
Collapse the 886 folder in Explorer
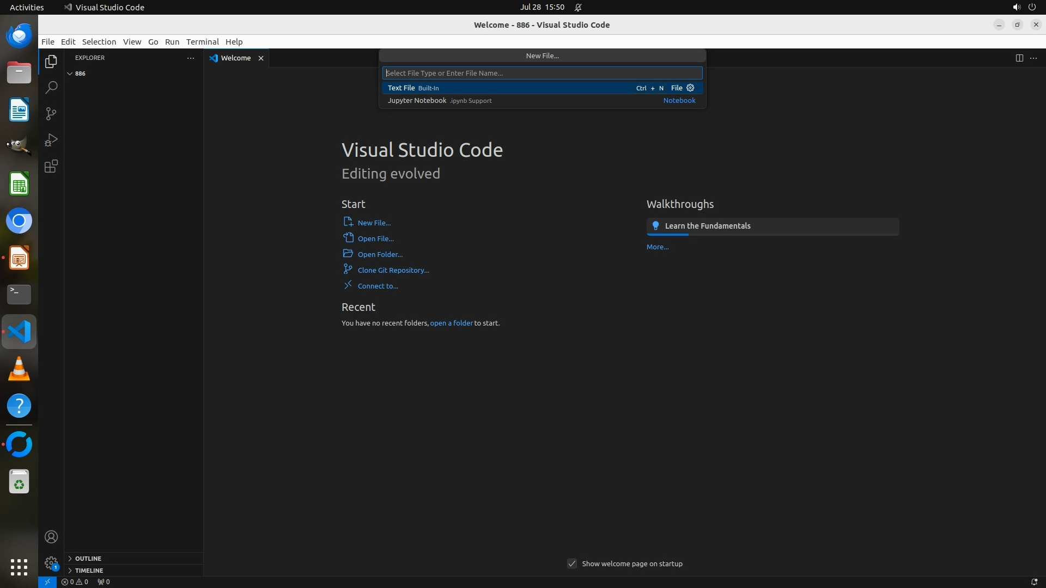pos(70,73)
